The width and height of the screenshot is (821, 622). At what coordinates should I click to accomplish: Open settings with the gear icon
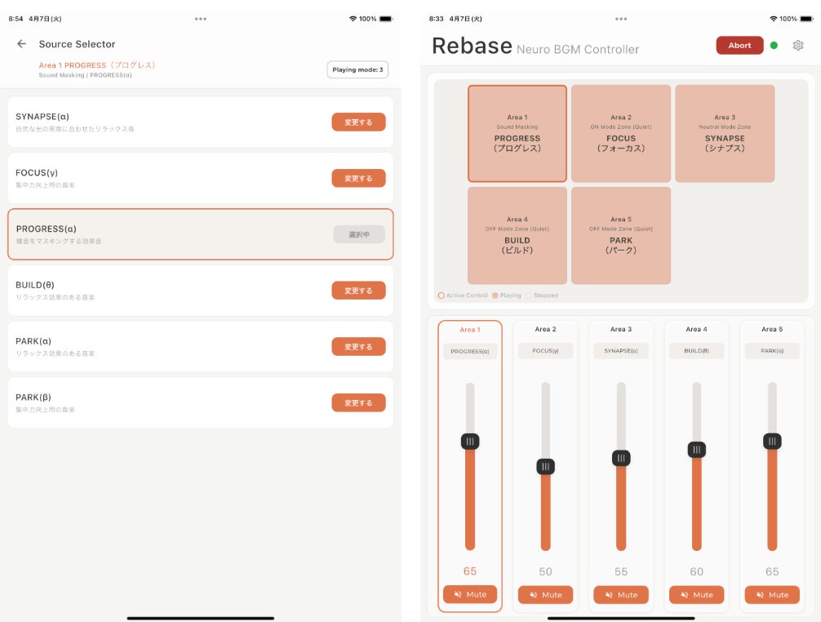tap(797, 46)
